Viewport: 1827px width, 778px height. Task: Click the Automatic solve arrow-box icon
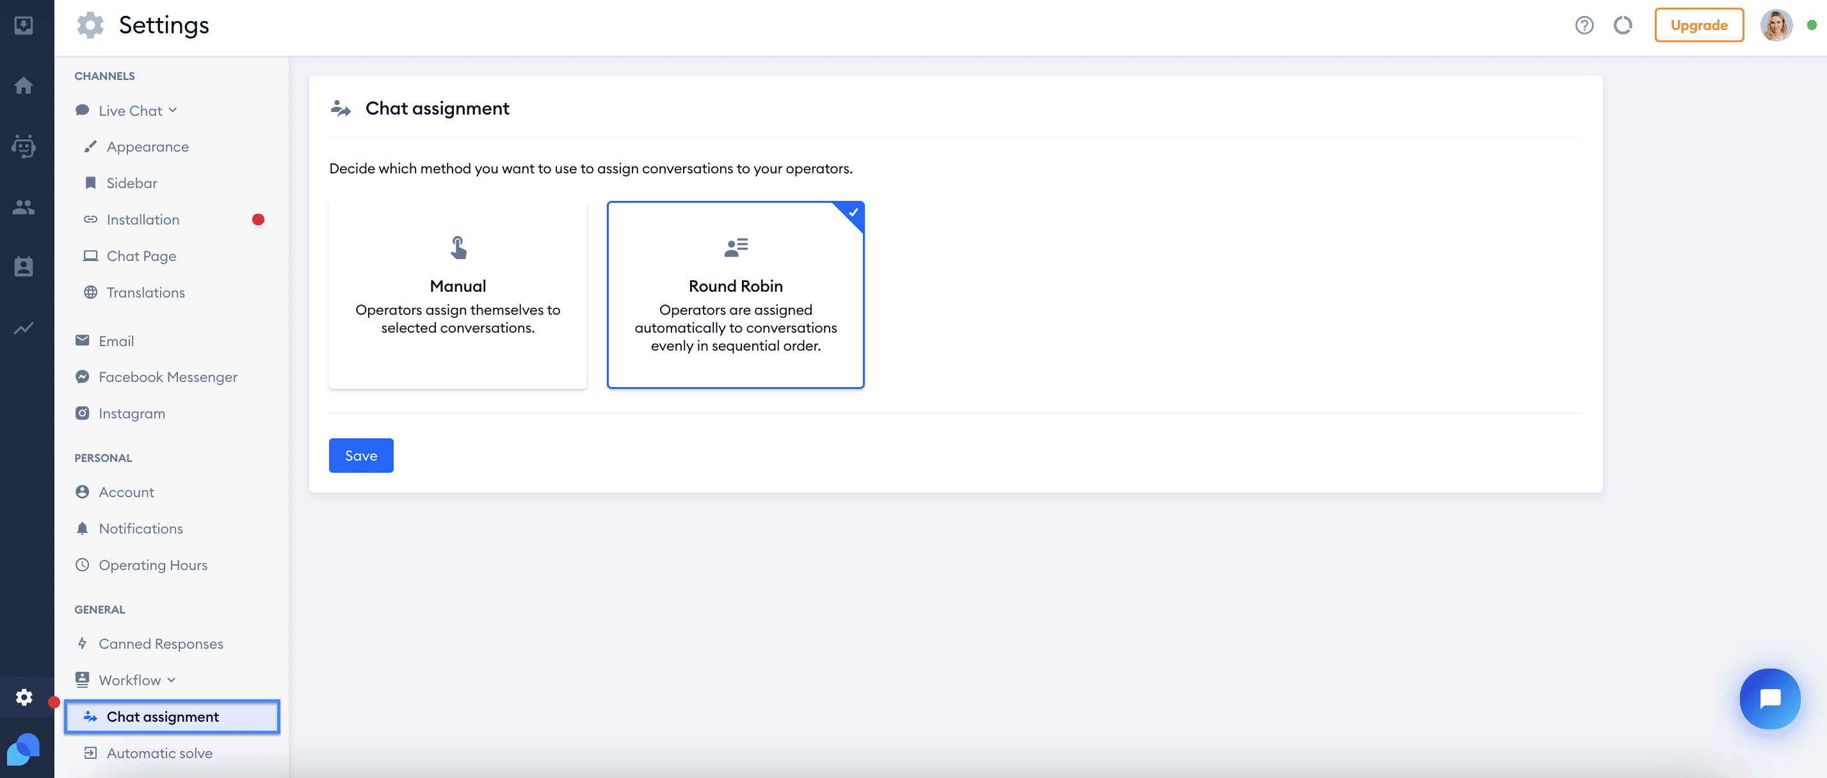pos(90,753)
